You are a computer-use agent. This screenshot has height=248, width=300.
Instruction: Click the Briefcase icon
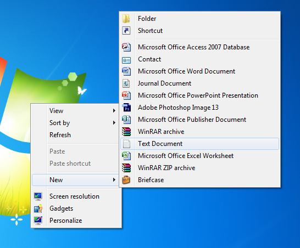126,180
